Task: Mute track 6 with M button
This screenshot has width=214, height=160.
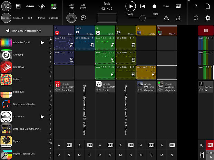Action: pyautogui.click(x=162, y=155)
